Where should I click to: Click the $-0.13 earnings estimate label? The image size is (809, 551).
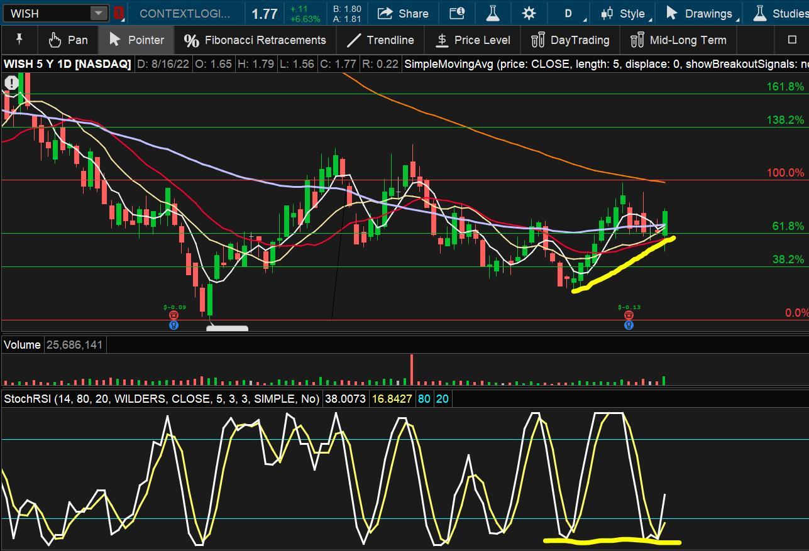[629, 307]
